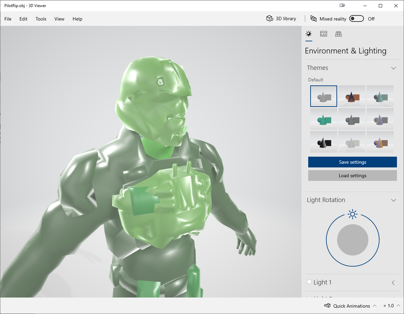
Task: Click the sun icon on light rotation ring
Action: point(353,214)
